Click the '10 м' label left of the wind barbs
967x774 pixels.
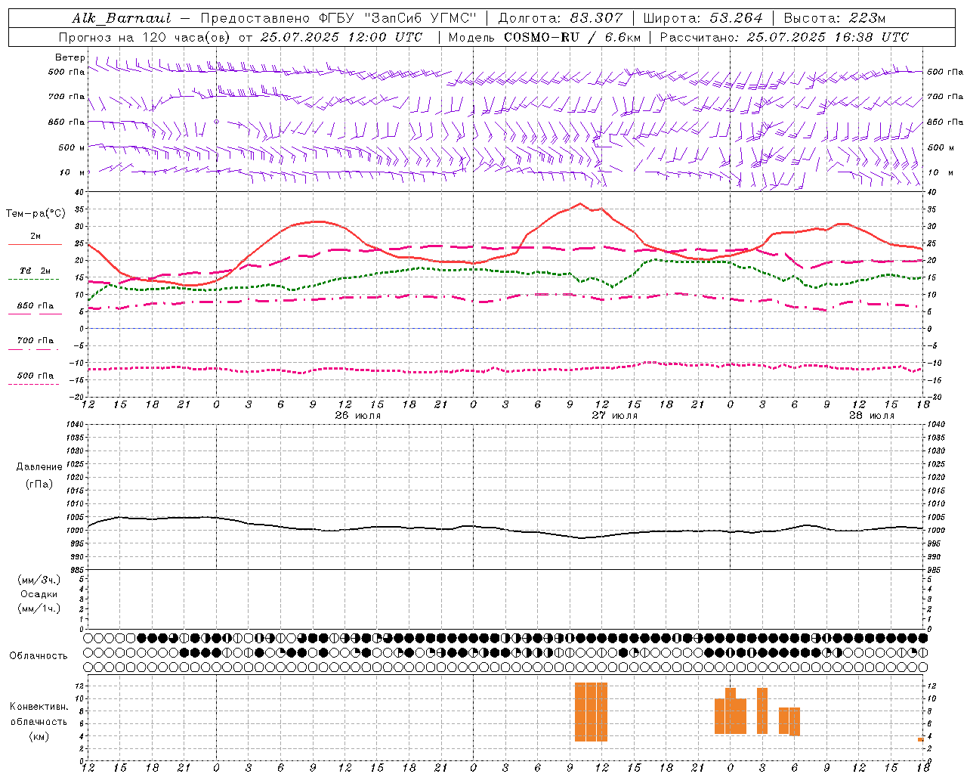(x=72, y=172)
